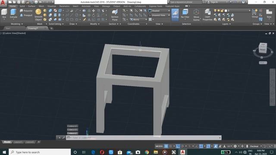Click the Plot printer icon in quick access
This screenshot has width=276, height=155.
(36, 2)
